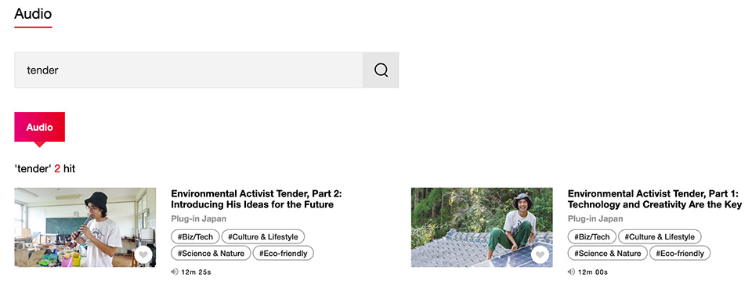Focus the search field containing 'tender'
Viewport: 752px width, 299px height.
(x=189, y=70)
